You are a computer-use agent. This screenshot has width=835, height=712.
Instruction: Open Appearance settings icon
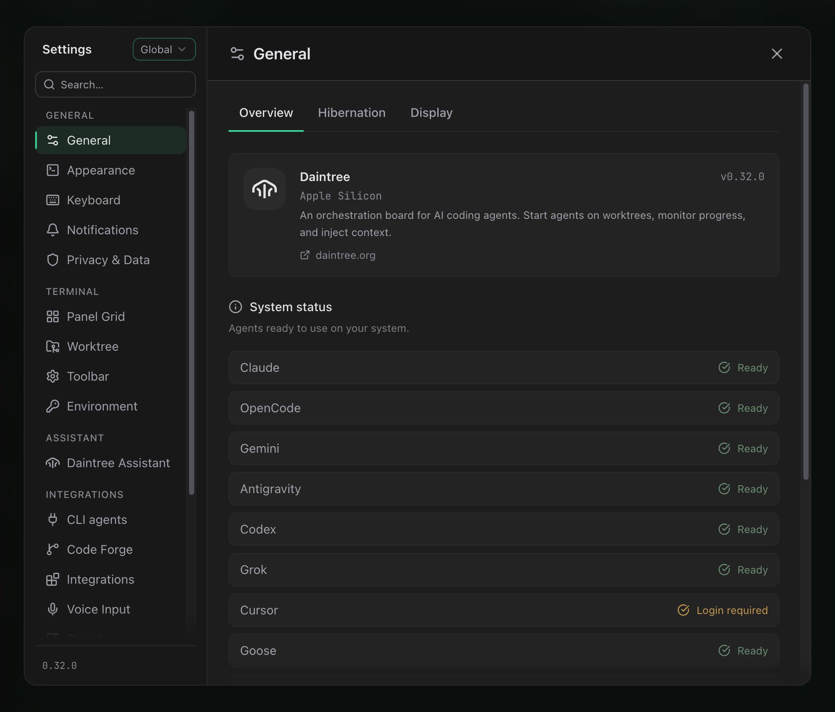(53, 170)
